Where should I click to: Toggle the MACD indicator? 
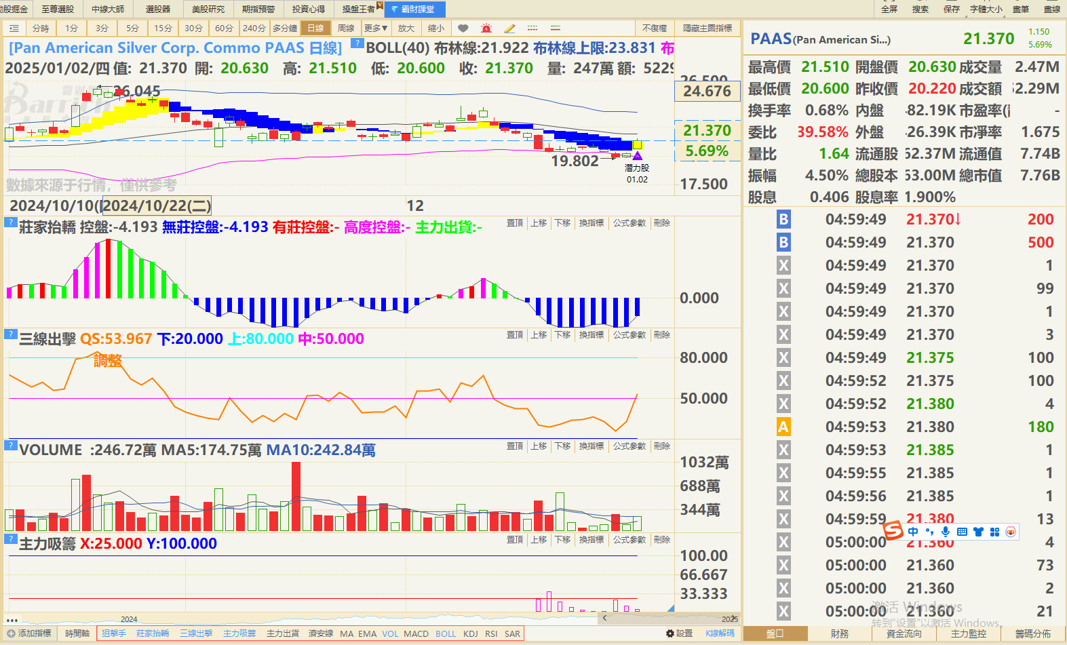click(x=416, y=633)
